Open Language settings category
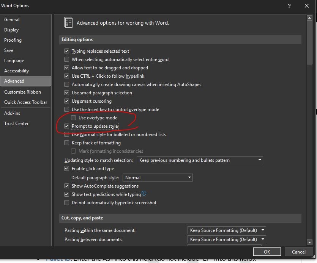 click(26, 61)
